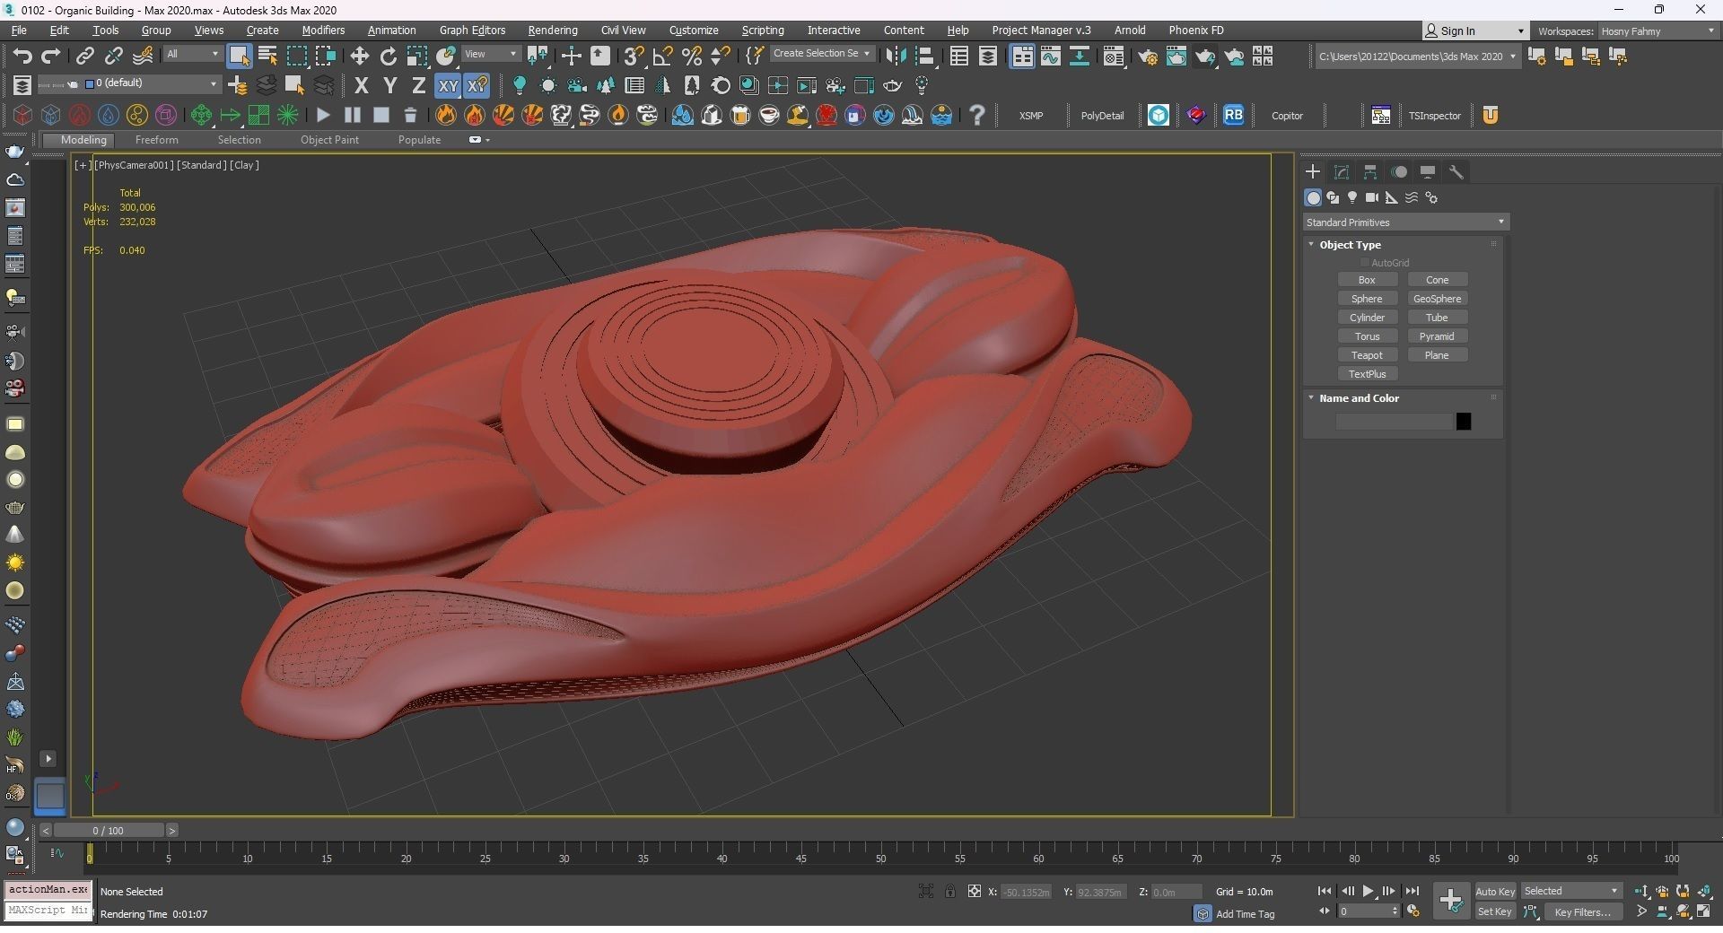
Task: Click the 0 / 100 time slider
Action: tap(108, 831)
